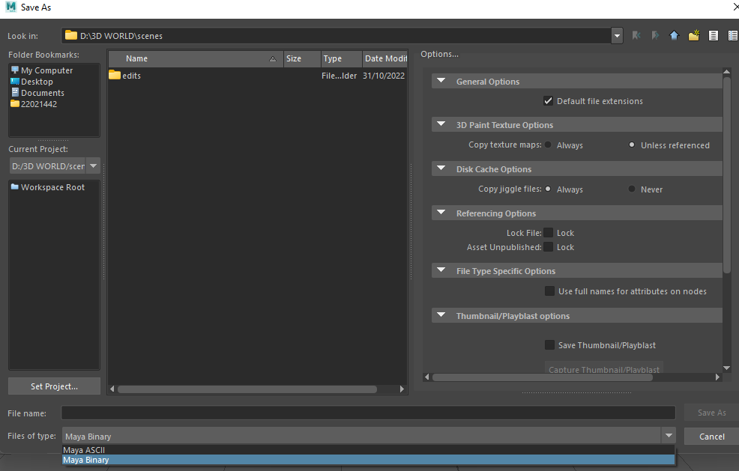The width and height of the screenshot is (739, 471).
Task: Click the file list horizontal scrollbar
Action: pos(247,389)
